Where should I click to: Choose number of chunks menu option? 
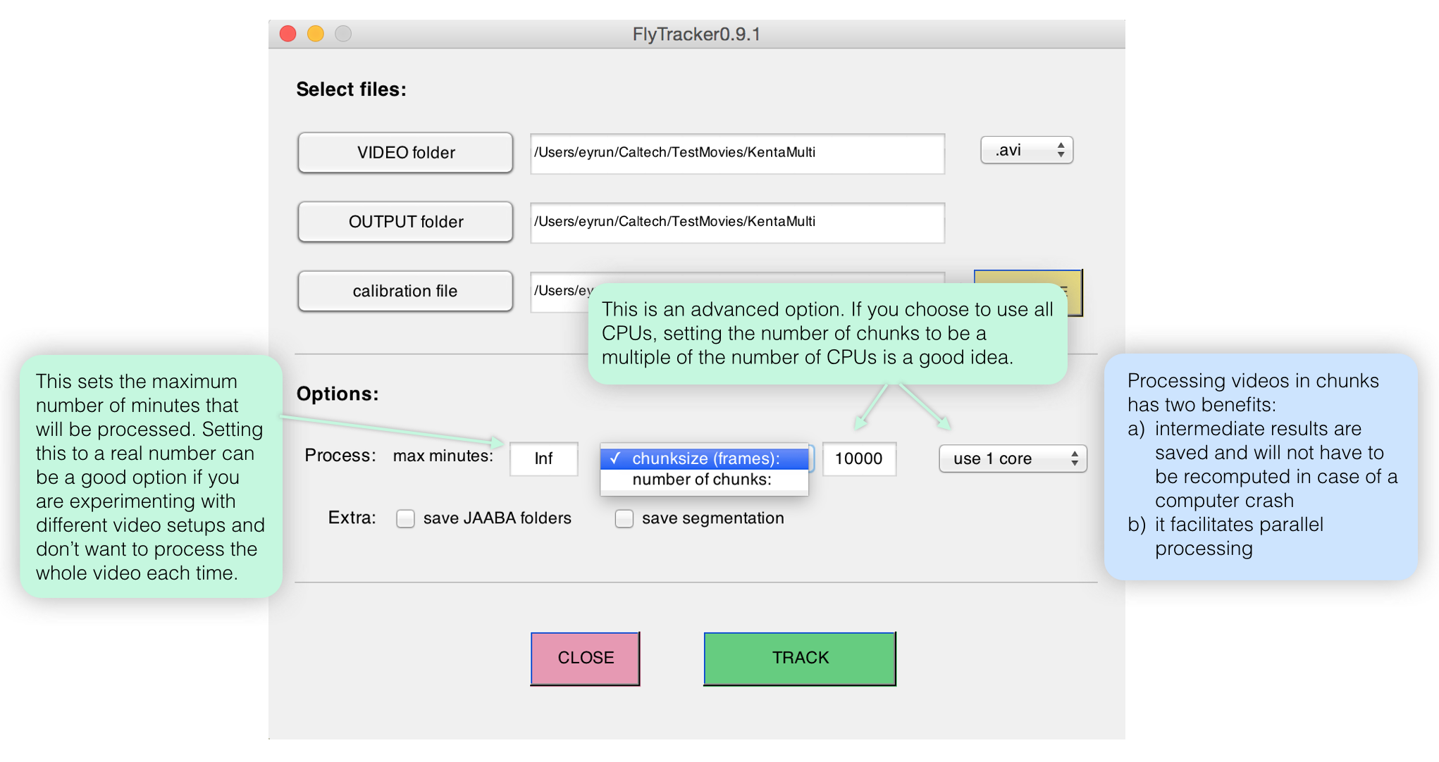702,480
